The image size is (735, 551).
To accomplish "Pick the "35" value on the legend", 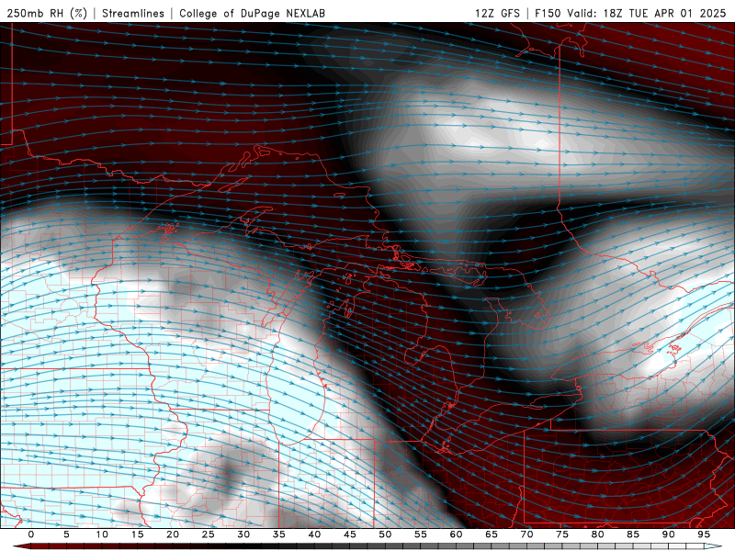I will tap(279, 534).
